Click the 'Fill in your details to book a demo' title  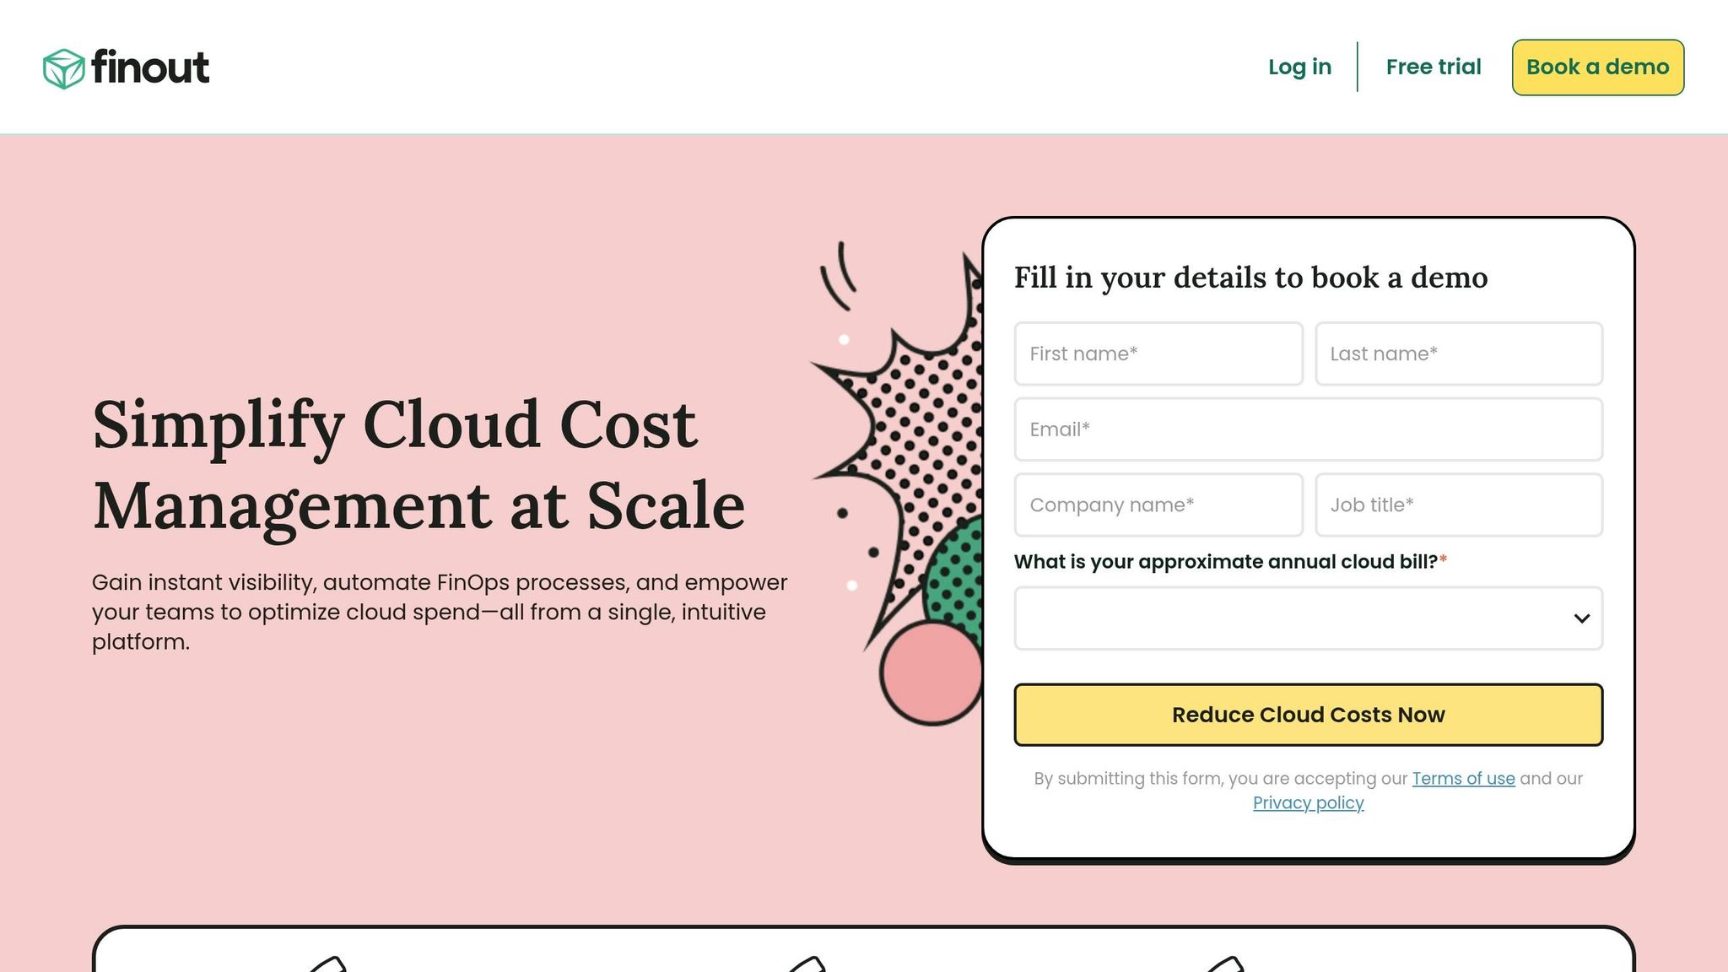pos(1250,278)
